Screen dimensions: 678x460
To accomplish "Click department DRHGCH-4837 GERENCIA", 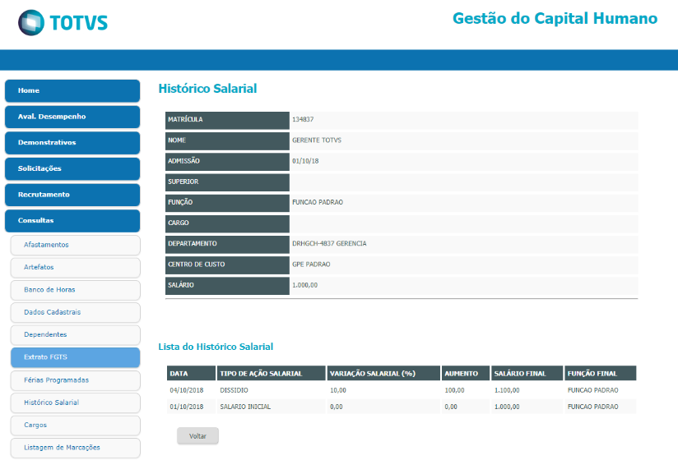I will (x=329, y=243).
